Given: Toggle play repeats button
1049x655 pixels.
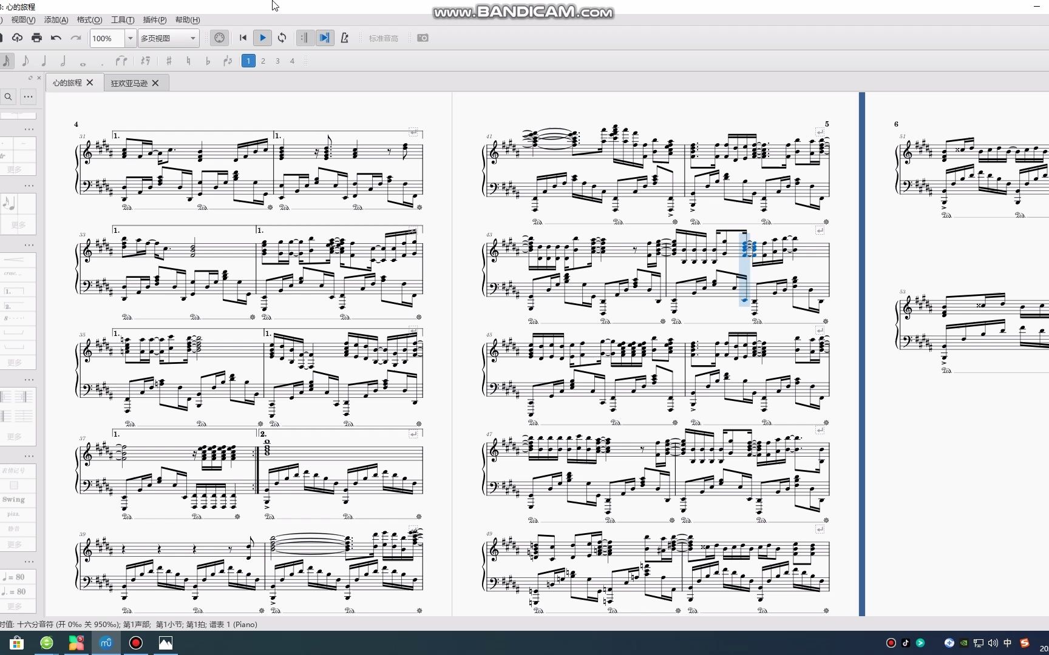Looking at the screenshot, I should pyautogui.click(x=305, y=38).
